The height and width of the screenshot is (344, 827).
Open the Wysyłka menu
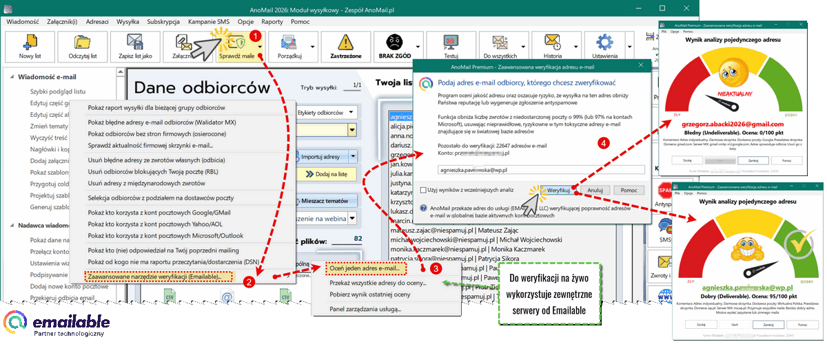coord(127,21)
